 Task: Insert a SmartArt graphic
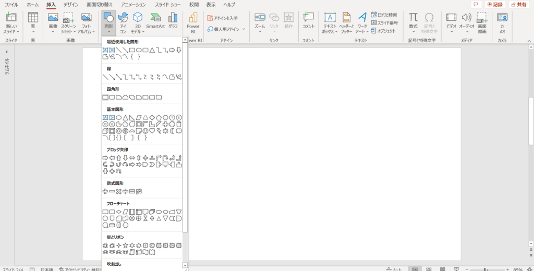[x=155, y=20]
